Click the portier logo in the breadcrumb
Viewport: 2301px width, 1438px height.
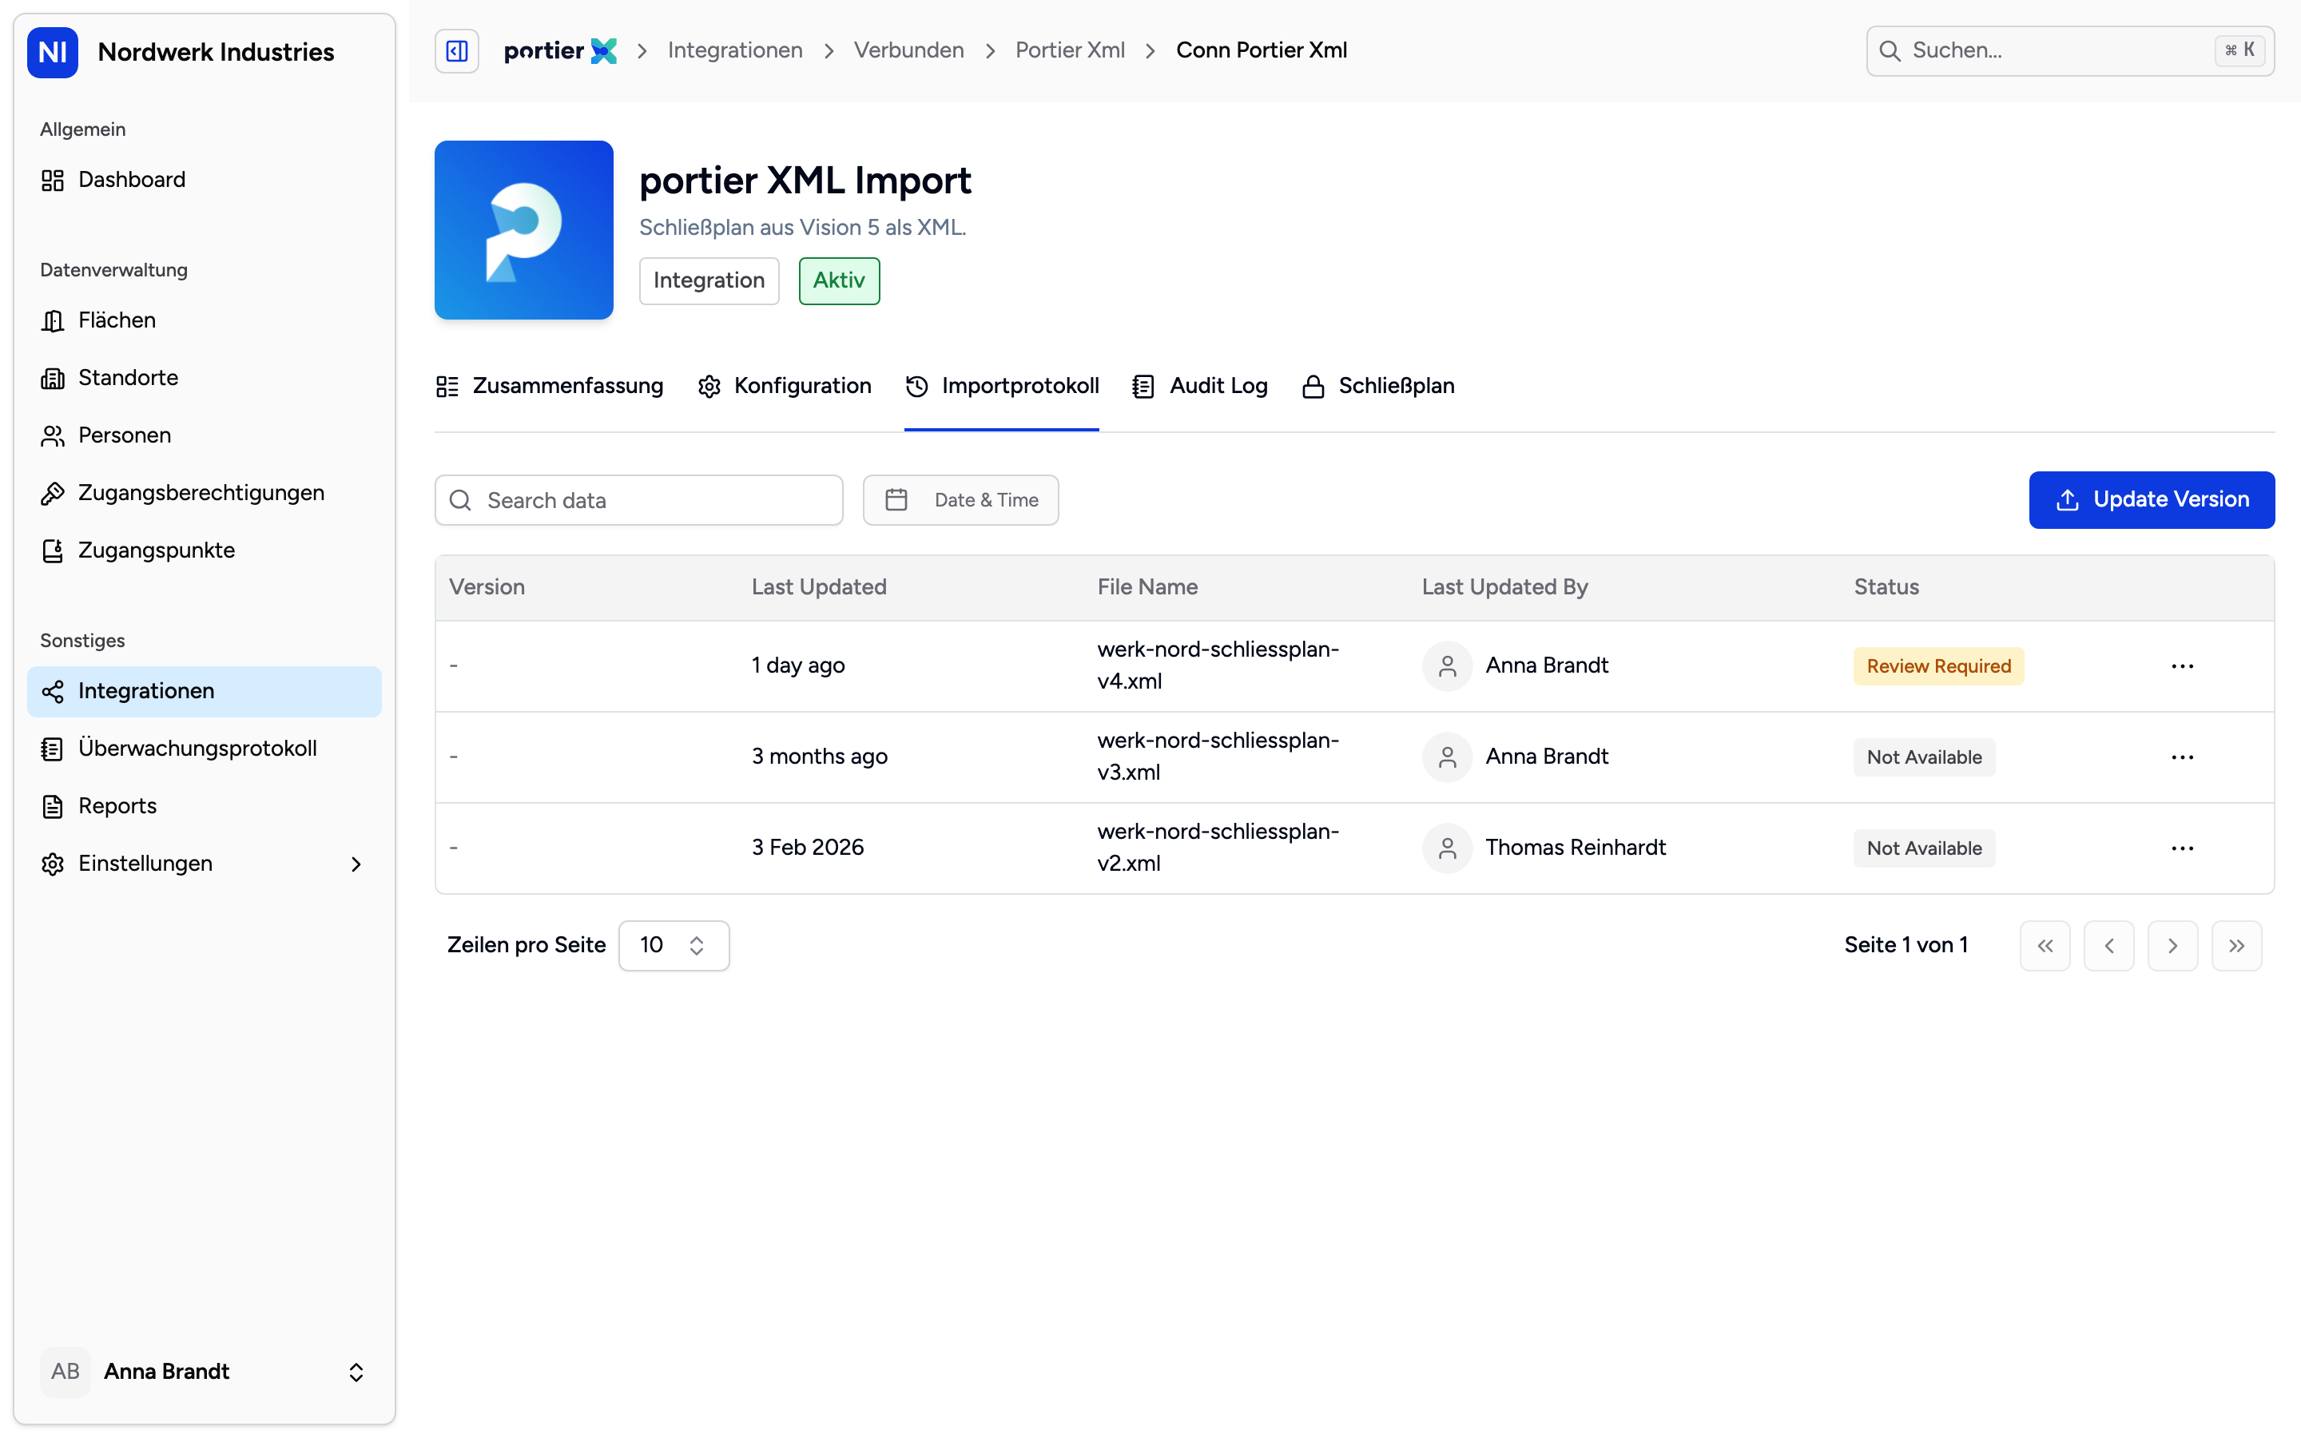pyautogui.click(x=560, y=50)
